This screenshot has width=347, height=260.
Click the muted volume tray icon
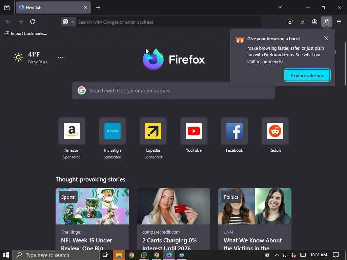pos(293,255)
